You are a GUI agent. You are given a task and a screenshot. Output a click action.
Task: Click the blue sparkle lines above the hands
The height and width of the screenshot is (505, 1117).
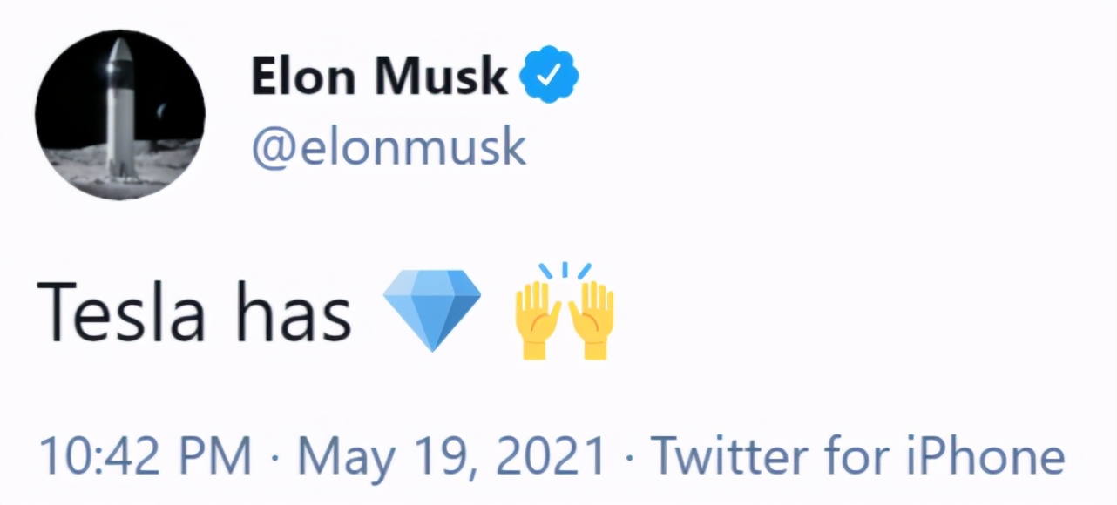coord(565,273)
